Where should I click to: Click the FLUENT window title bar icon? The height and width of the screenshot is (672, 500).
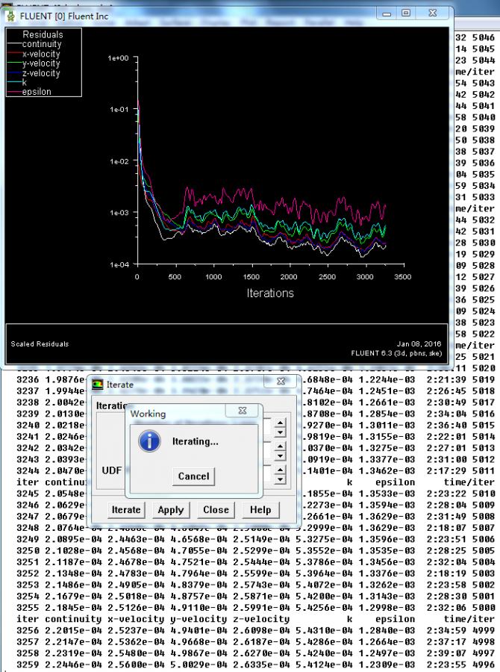[x=11, y=16]
